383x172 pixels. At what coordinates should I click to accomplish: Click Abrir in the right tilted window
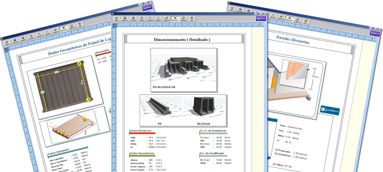tap(232, 8)
